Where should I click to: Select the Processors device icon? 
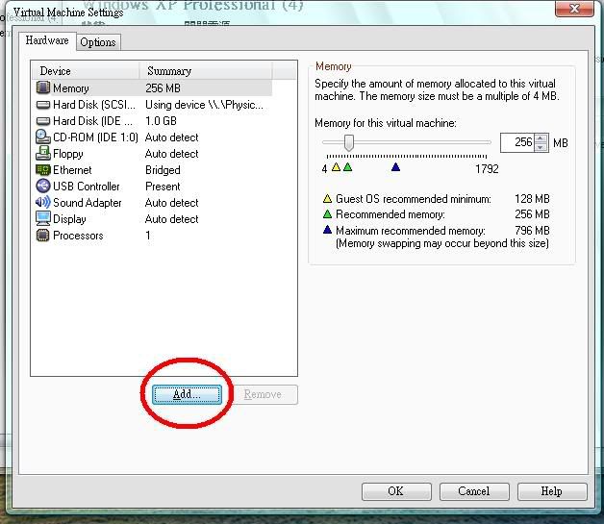pyautogui.click(x=43, y=236)
